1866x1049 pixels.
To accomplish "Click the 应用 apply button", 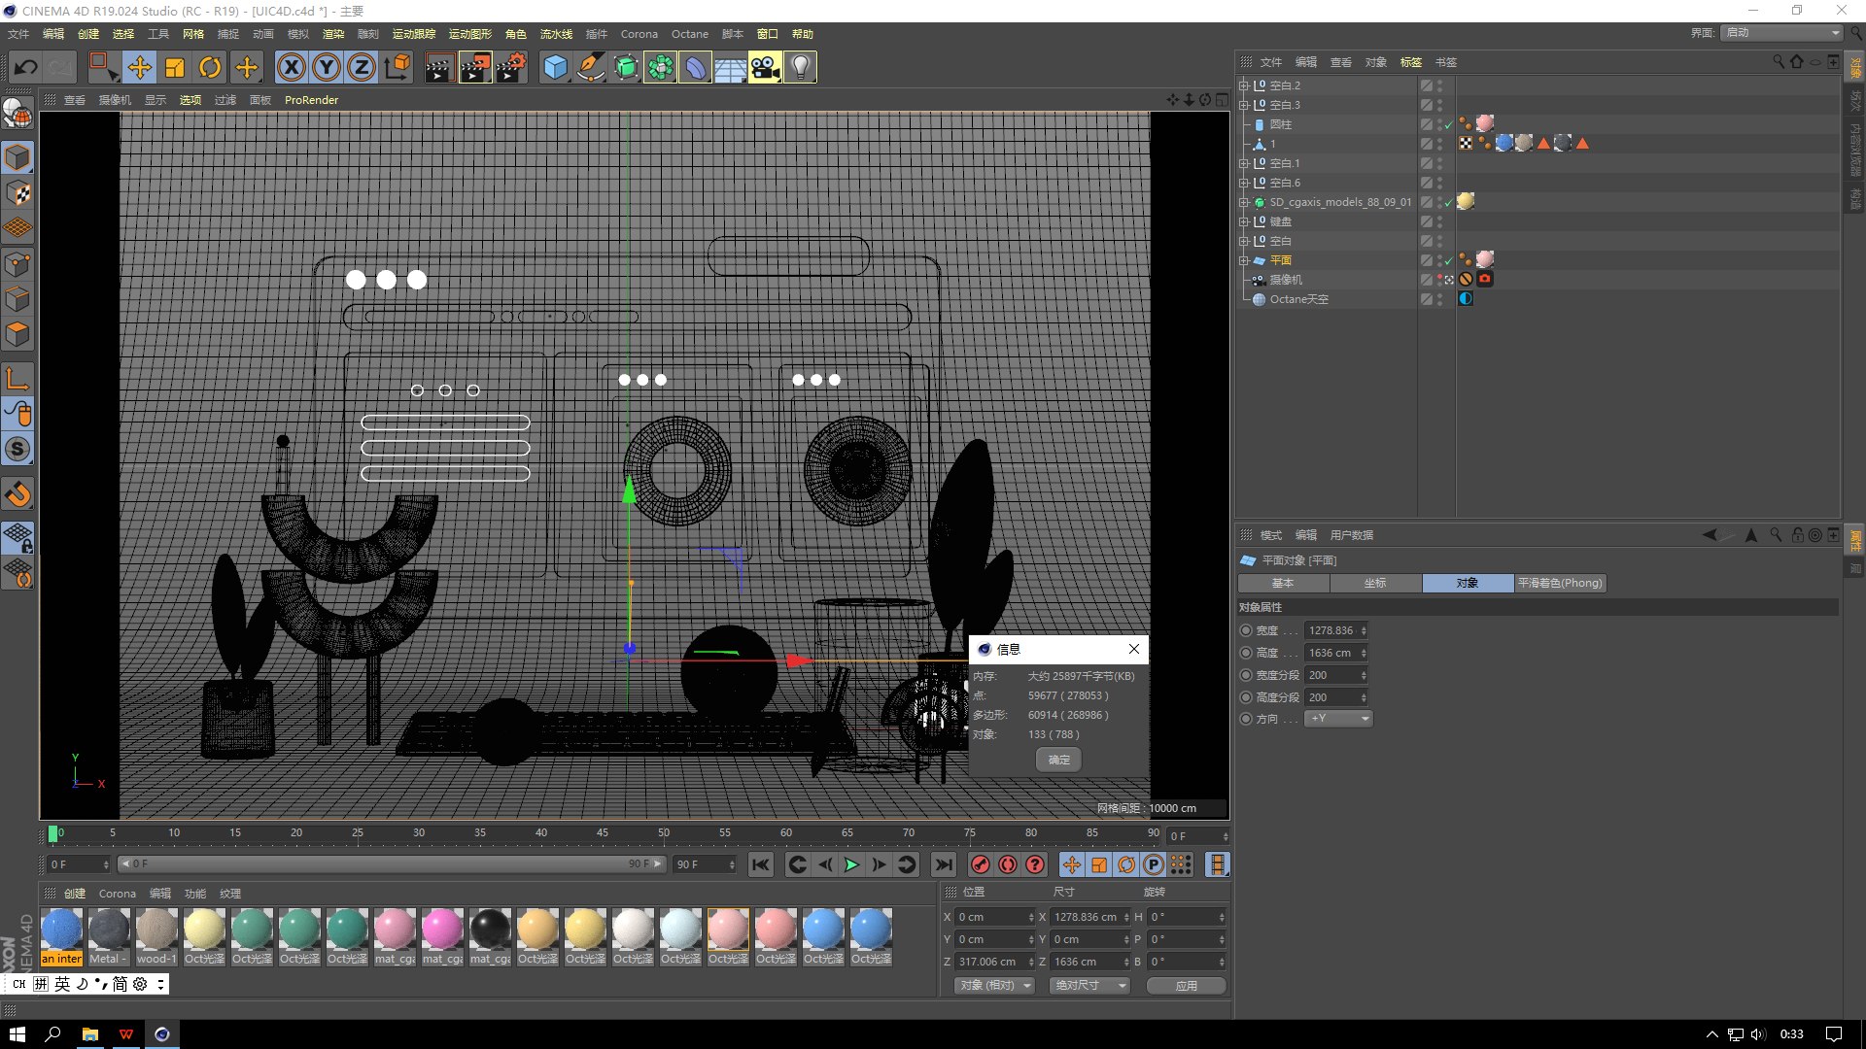I will (x=1186, y=985).
